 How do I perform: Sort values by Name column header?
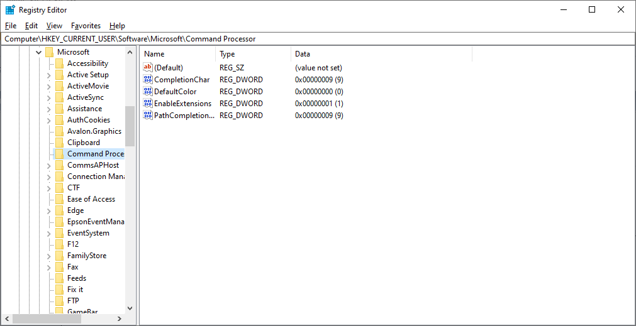point(177,54)
